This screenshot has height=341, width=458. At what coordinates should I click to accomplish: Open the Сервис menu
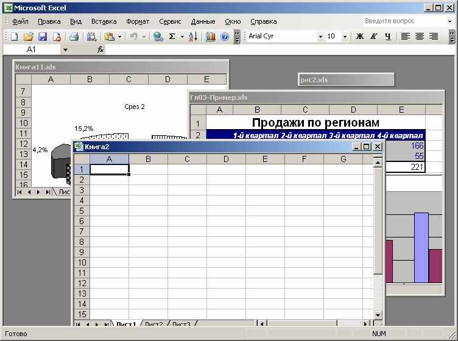tap(170, 21)
